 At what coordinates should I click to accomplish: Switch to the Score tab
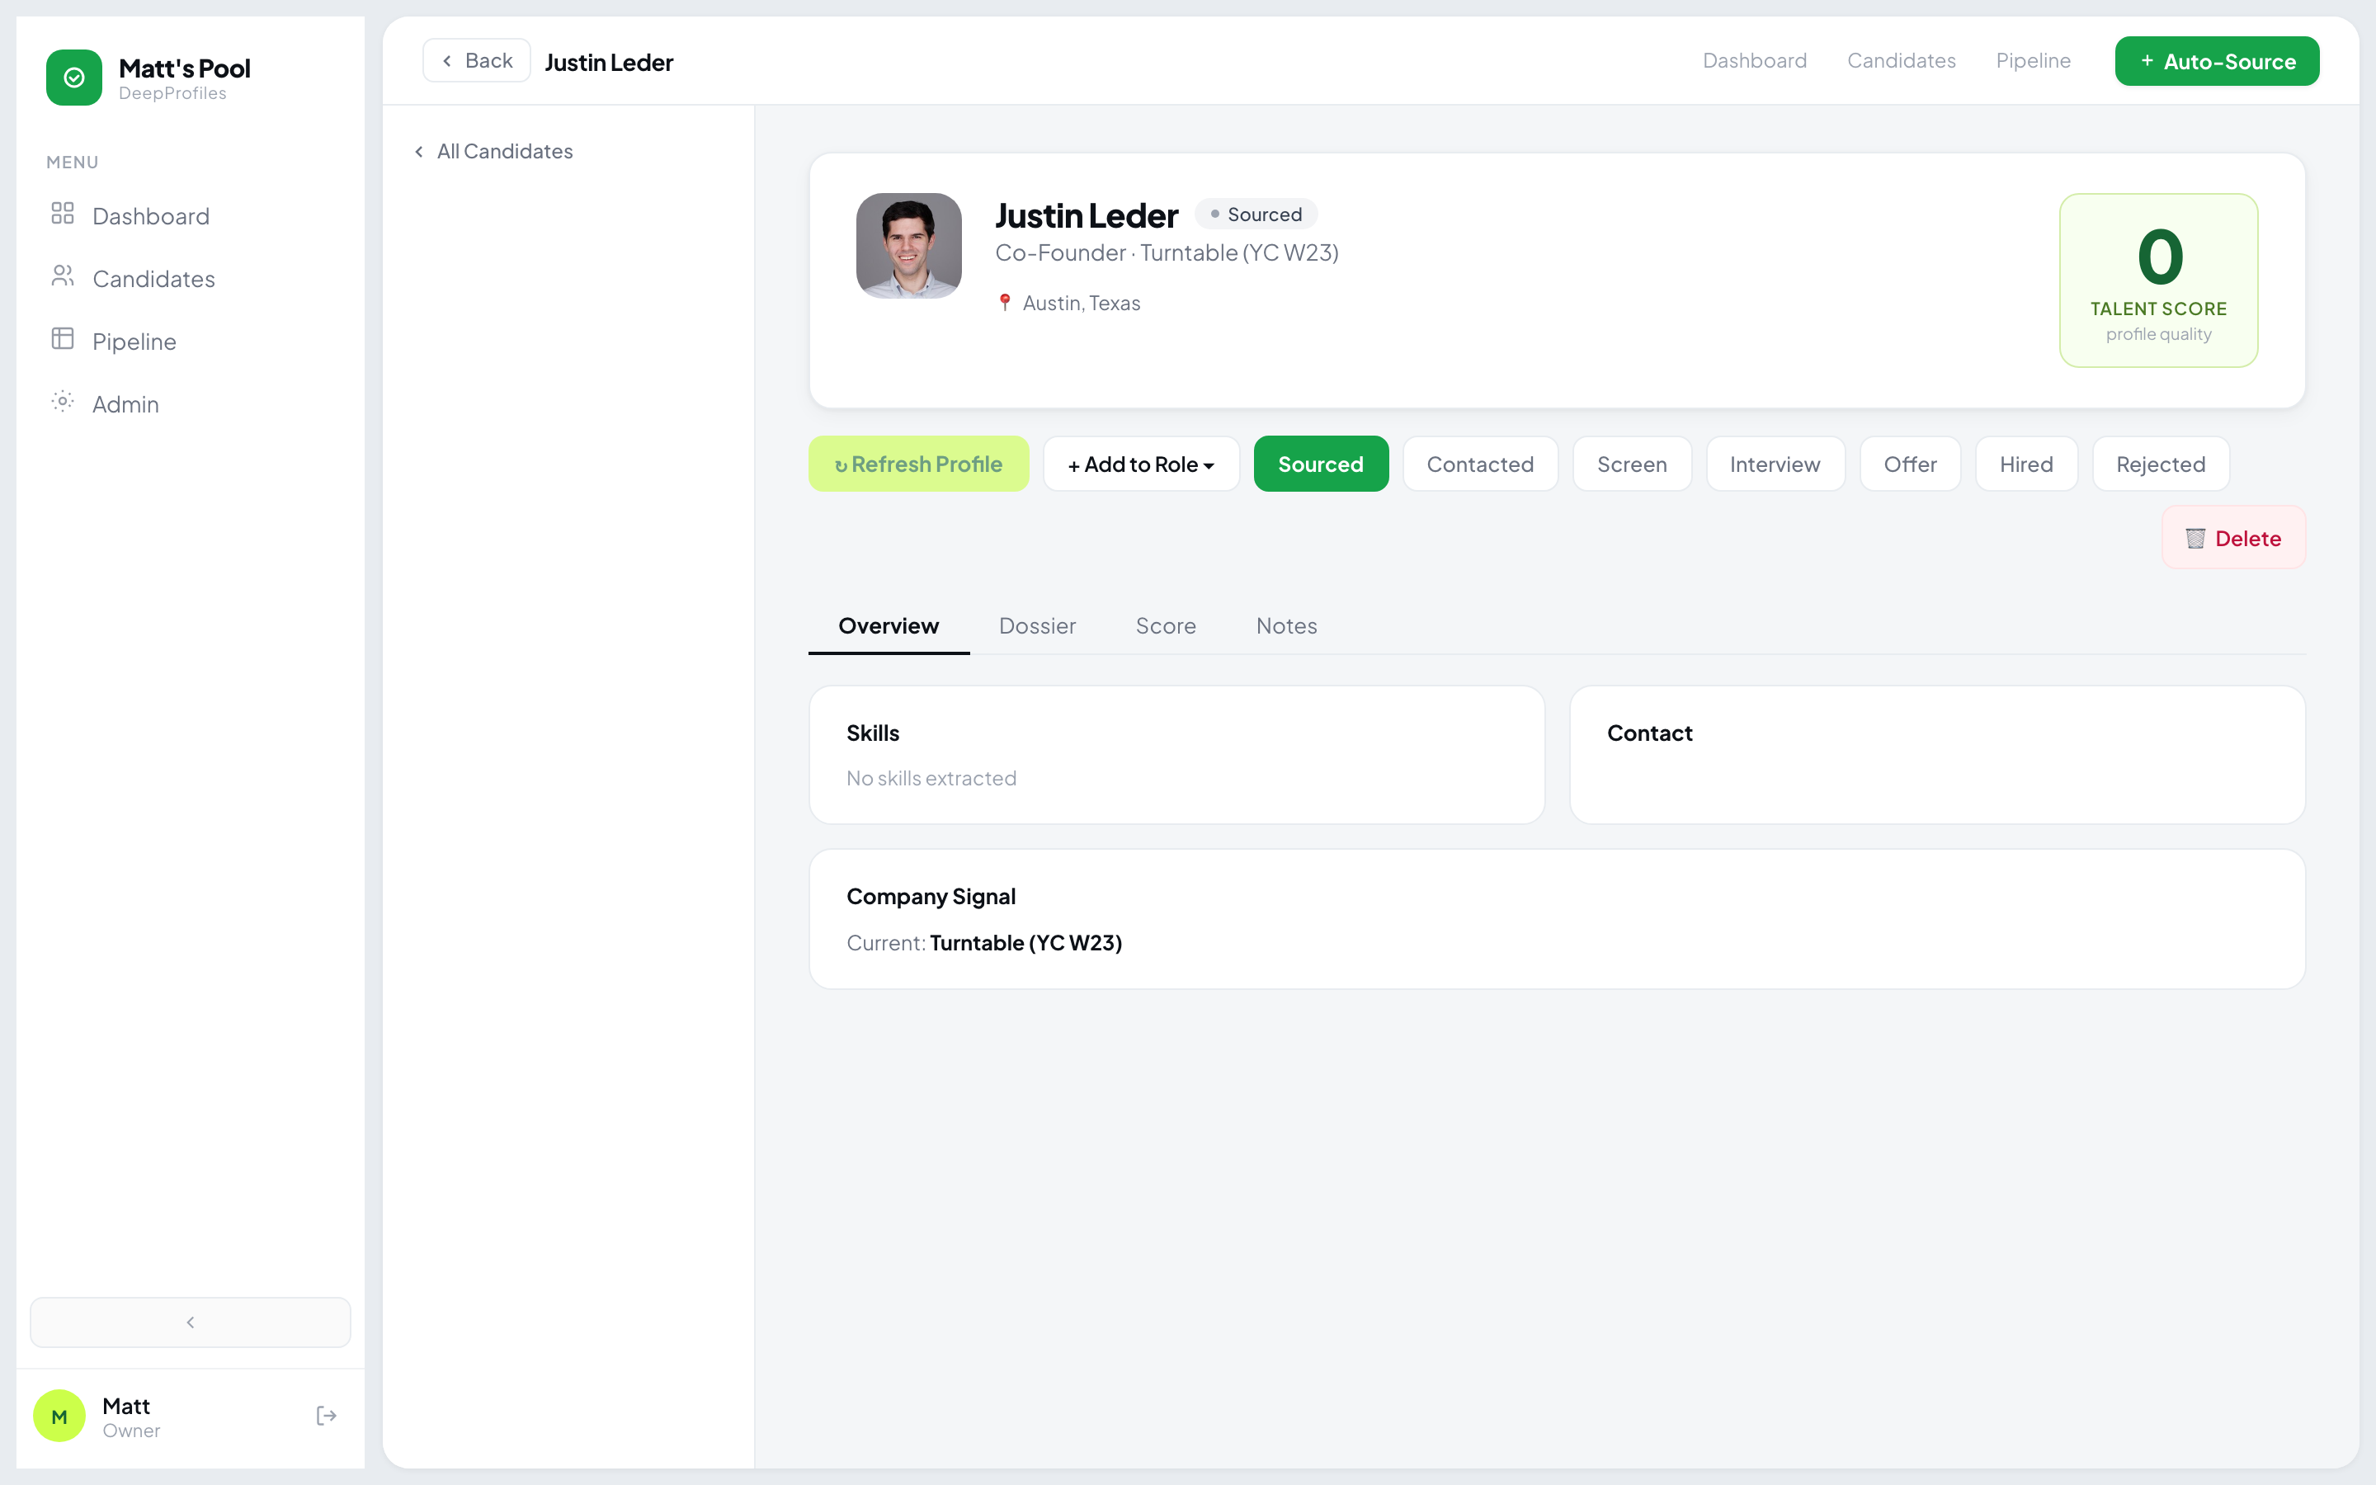(x=1166, y=625)
